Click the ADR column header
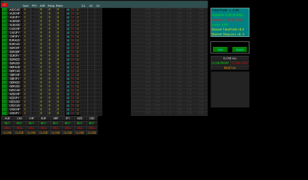The width and height of the screenshot is (308, 180). click(x=42, y=6)
